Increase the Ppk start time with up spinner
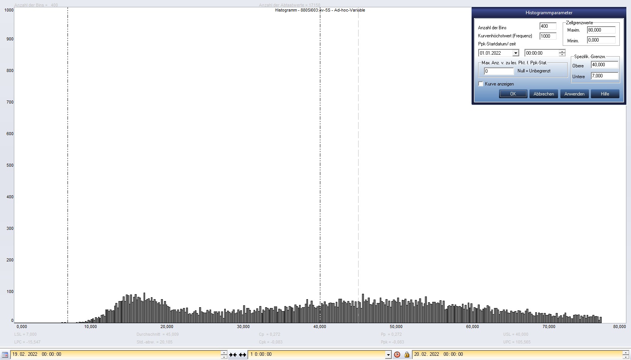The height and width of the screenshot is (360, 631). [x=562, y=51]
